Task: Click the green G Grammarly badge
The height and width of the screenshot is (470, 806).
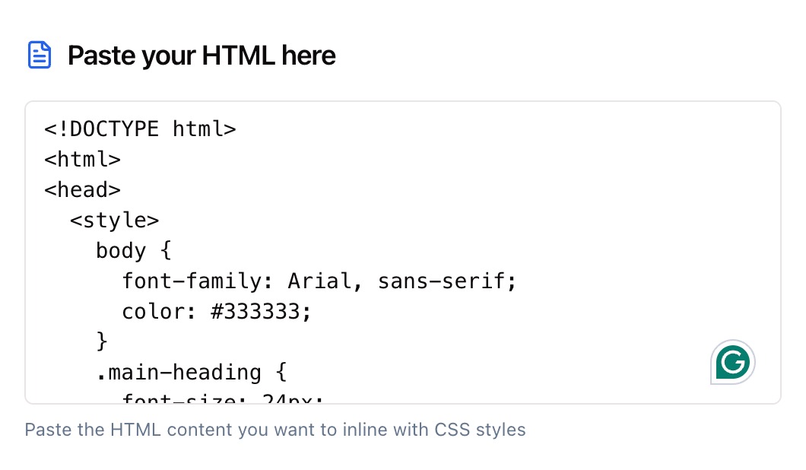Action: tap(732, 362)
